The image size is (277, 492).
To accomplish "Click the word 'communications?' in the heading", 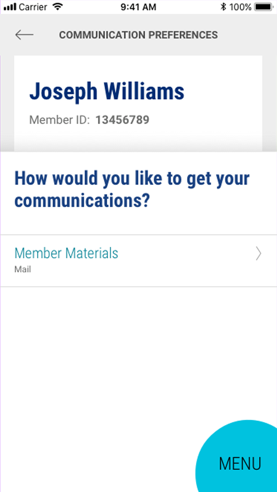I will (82, 201).
